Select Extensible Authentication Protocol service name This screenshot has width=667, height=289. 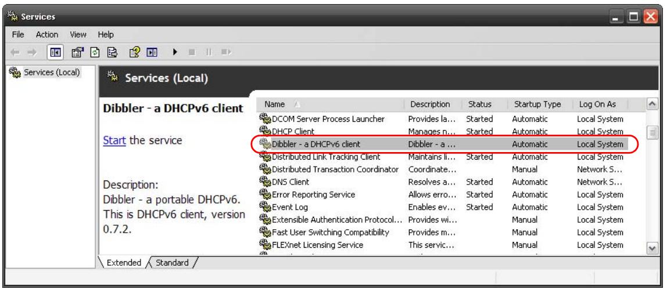tap(337, 220)
